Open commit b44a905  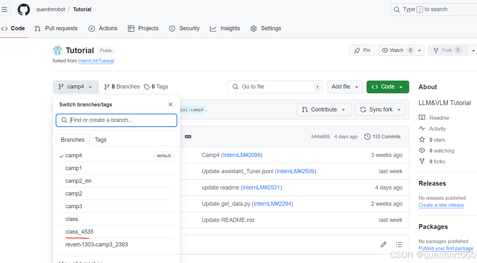(x=321, y=137)
